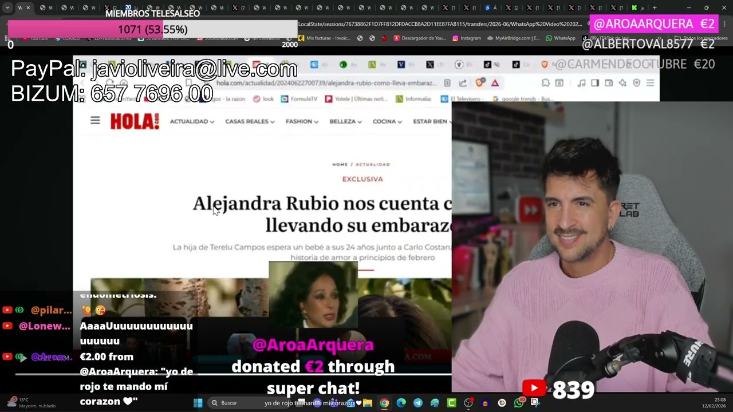Open reader mode icon in address bar
Image resolution: width=733 pixels, height=412 pixels.
pyautogui.click(x=447, y=83)
